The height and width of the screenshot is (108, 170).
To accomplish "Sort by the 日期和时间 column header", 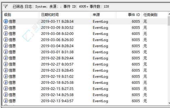I will 65,15.
